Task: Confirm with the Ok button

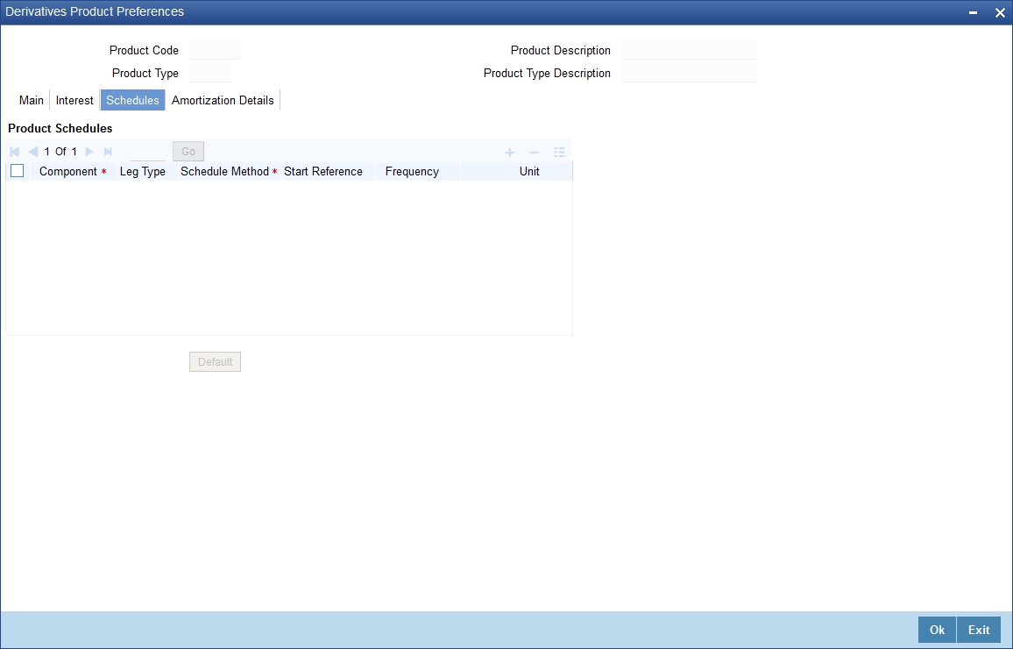Action: [x=936, y=630]
